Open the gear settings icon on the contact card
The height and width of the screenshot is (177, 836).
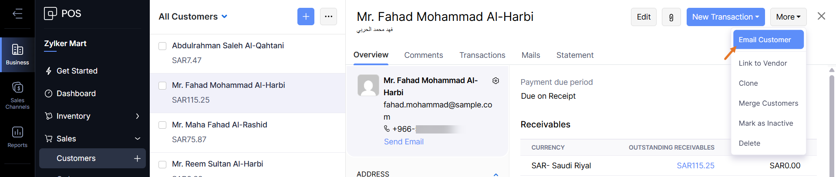click(x=496, y=81)
